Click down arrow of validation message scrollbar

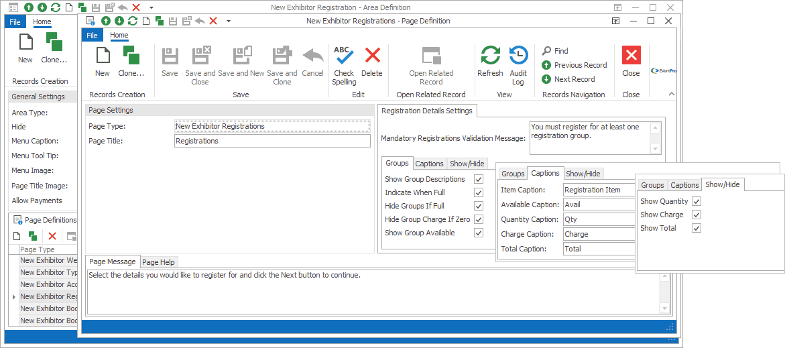(656, 149)
